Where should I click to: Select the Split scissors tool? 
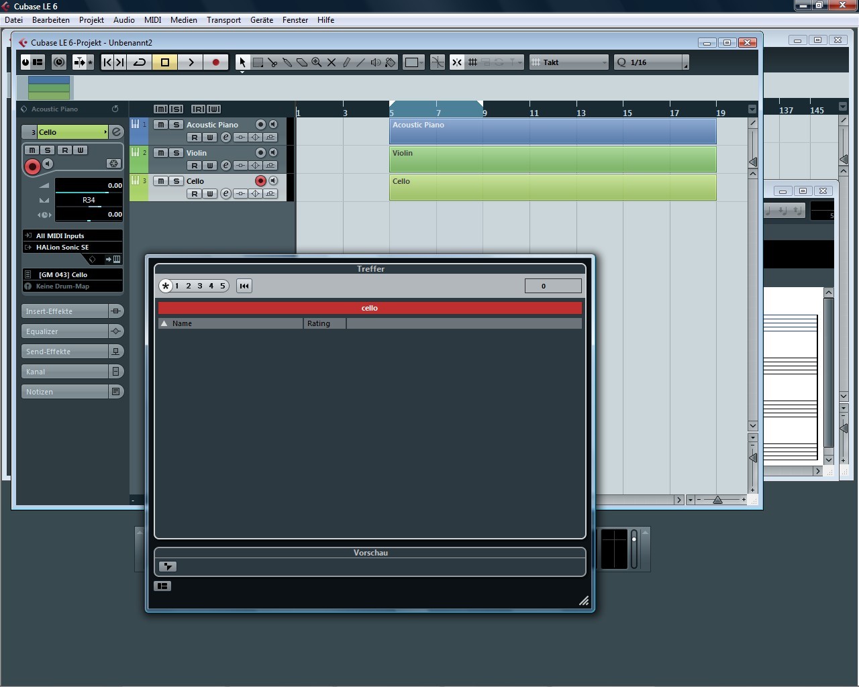click(x=272, y=62)
